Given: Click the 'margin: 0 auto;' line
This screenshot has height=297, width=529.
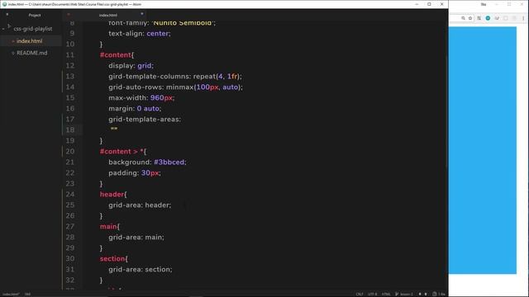Looking at the screenshot, I should pyautogui.click(x=135, y=108).
